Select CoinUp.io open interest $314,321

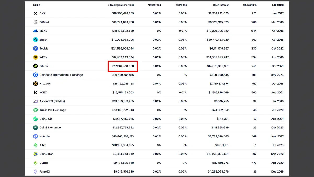(x=223, y=119)
